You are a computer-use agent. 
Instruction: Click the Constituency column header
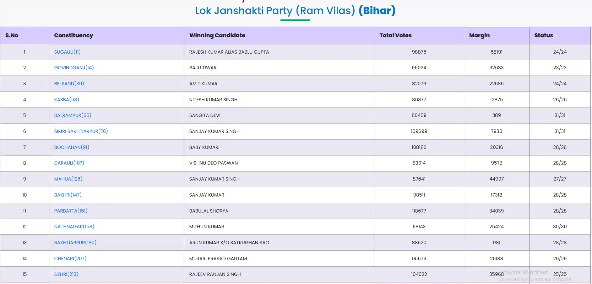[73, 35]
